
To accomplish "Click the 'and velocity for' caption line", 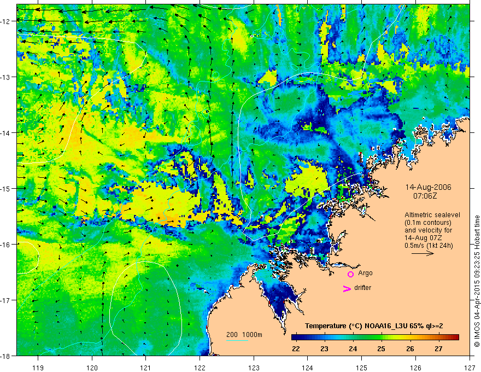I will tap(428, 230).
